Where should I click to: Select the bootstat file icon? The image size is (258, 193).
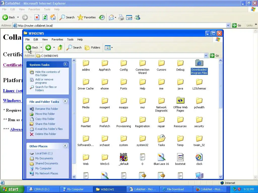(x=180, y=159)
